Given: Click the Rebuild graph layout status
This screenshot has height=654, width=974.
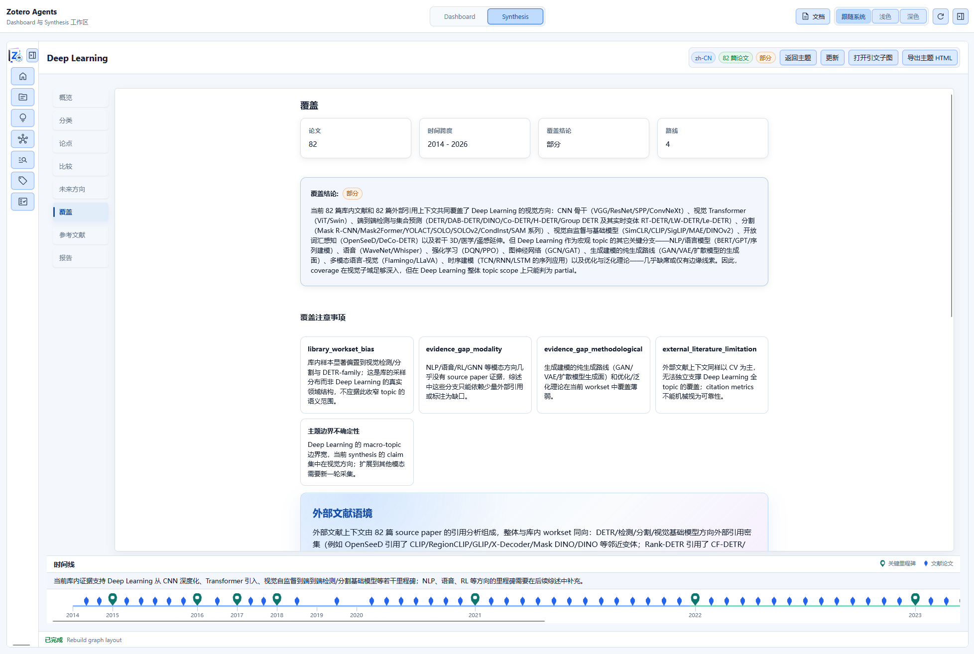Looking at the screenshot, I should pos(94,640).
